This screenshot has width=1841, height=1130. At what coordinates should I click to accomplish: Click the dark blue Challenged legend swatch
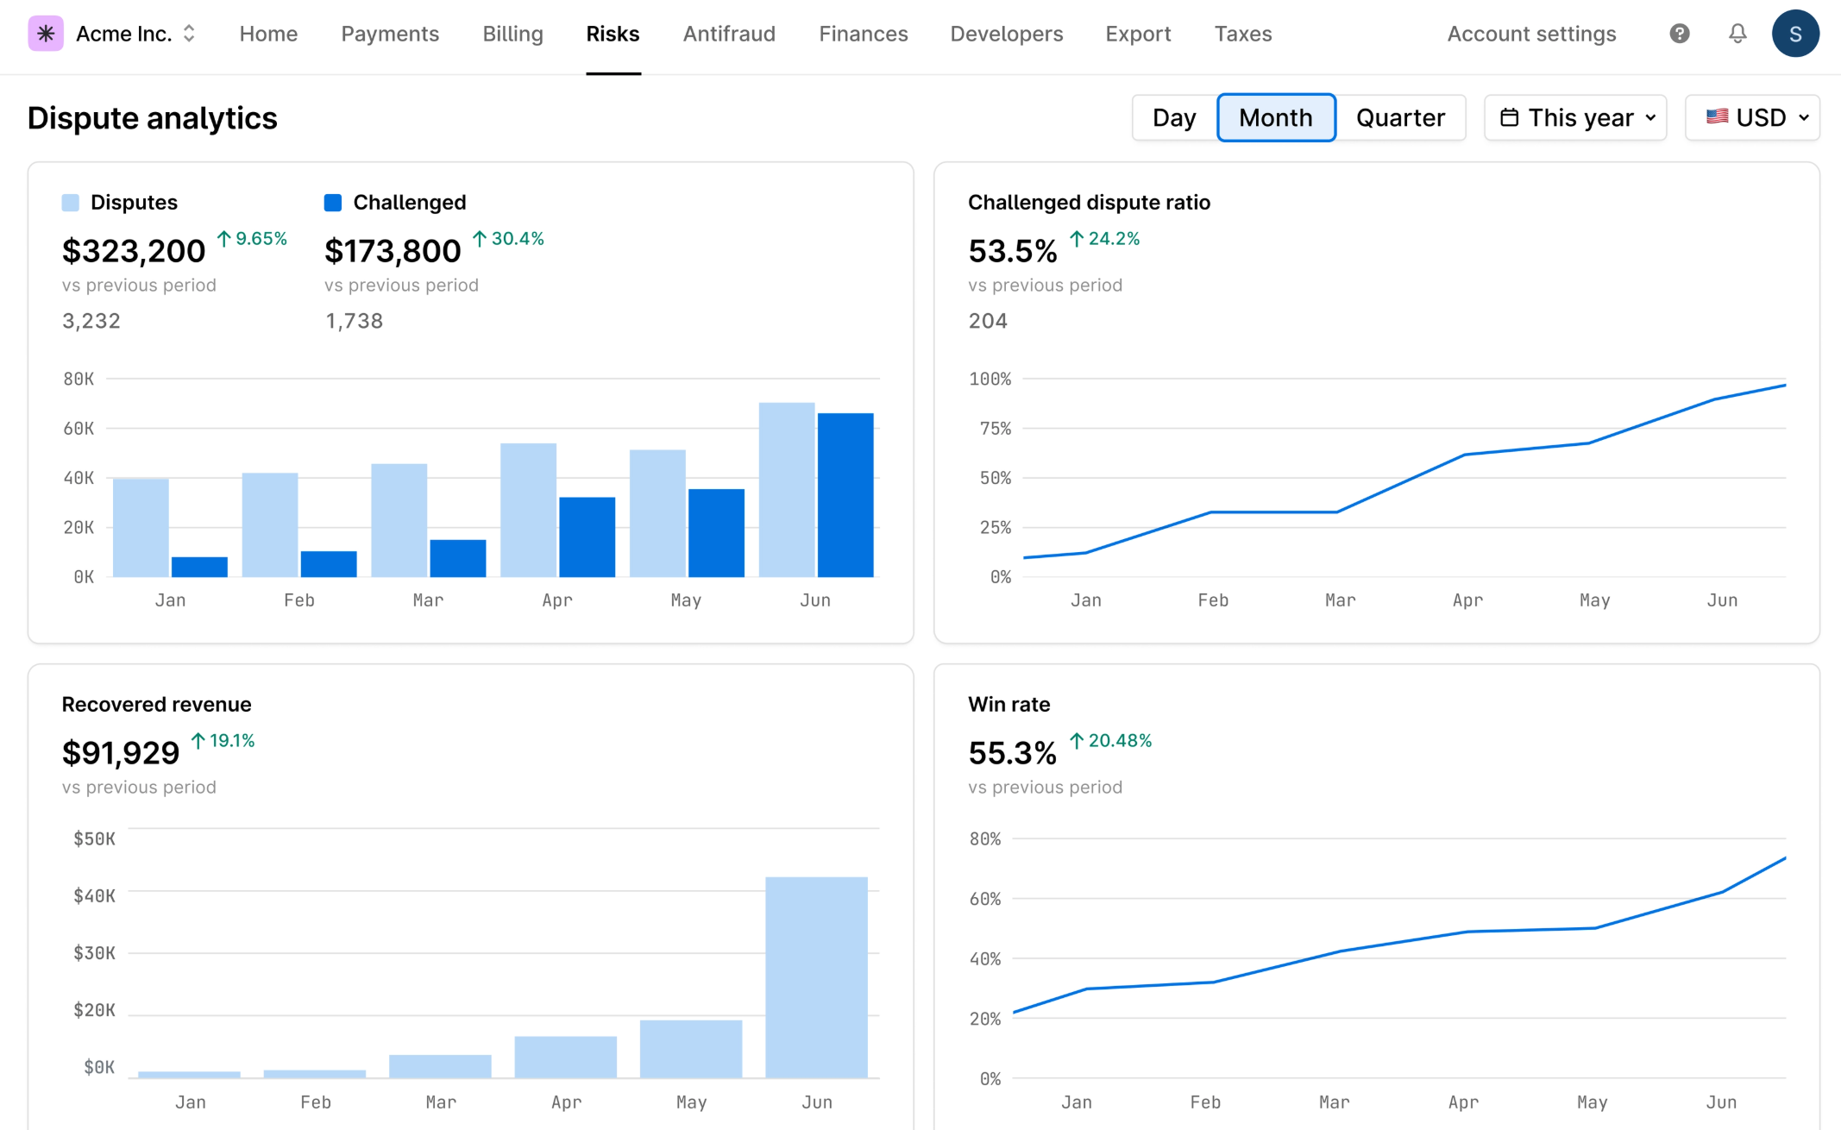(333, 203)
